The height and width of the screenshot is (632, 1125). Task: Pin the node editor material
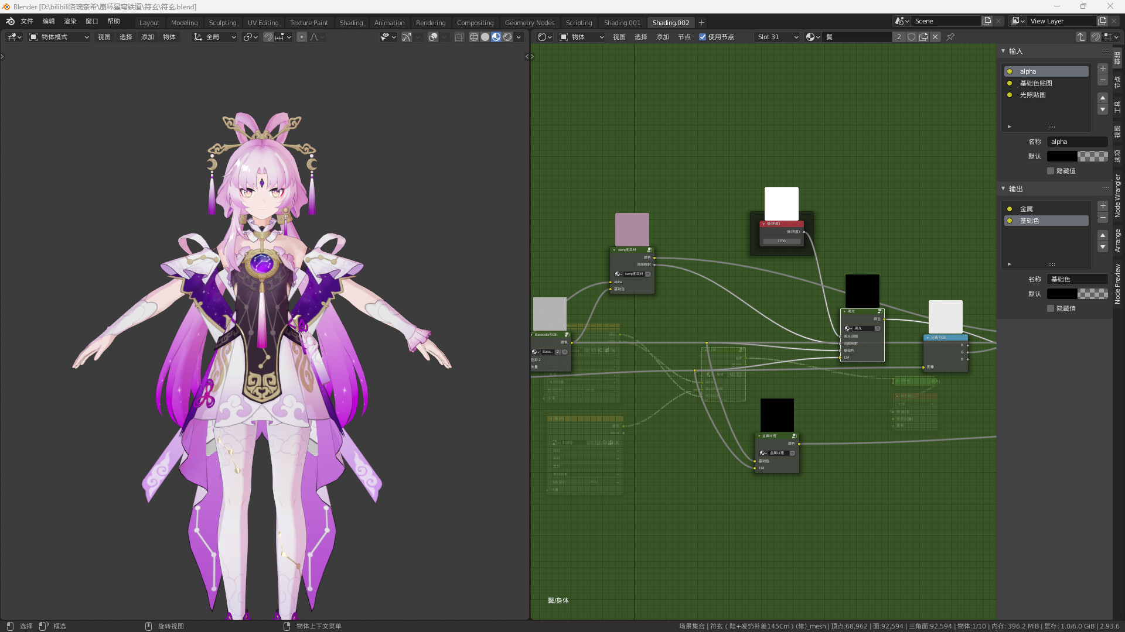(x=950, y=37)
